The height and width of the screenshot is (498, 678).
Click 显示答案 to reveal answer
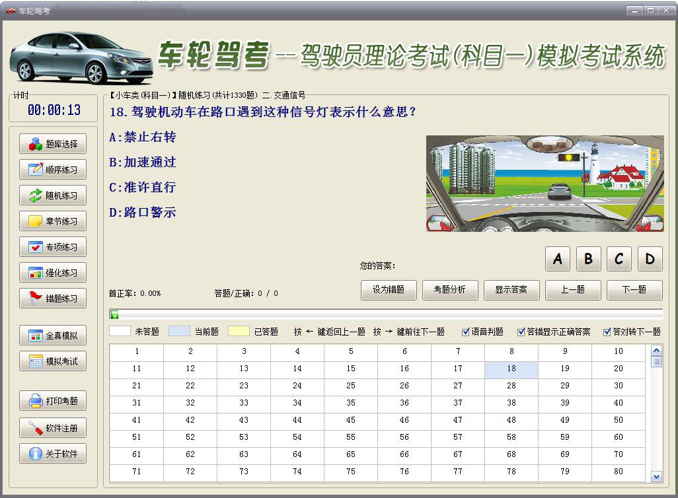click(x=511, y=290)
